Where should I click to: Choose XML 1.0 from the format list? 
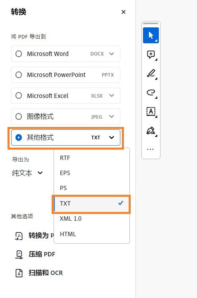(92, 219)
